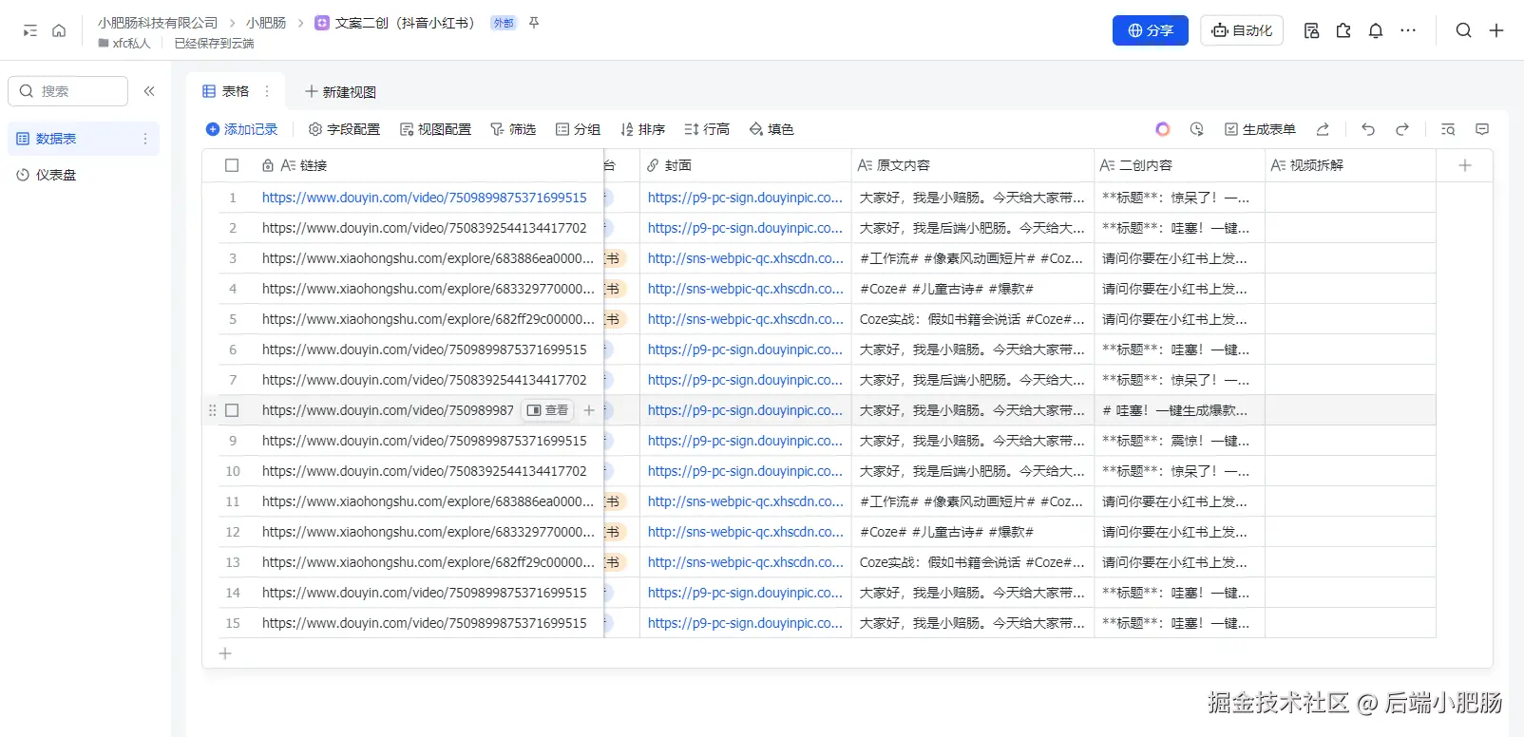
Task: Click the redo arrow
Action: (1402, 129)
